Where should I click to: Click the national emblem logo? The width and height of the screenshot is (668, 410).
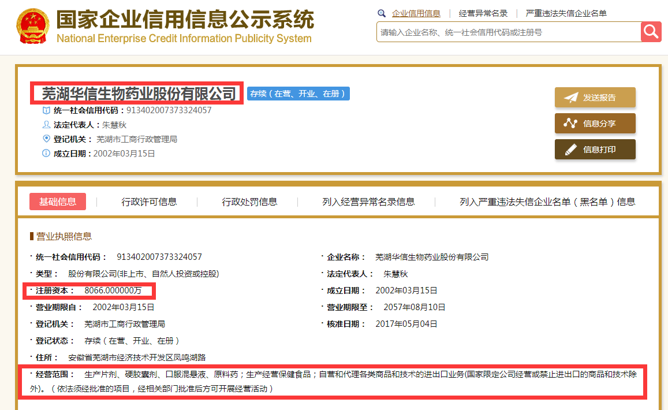33,27
